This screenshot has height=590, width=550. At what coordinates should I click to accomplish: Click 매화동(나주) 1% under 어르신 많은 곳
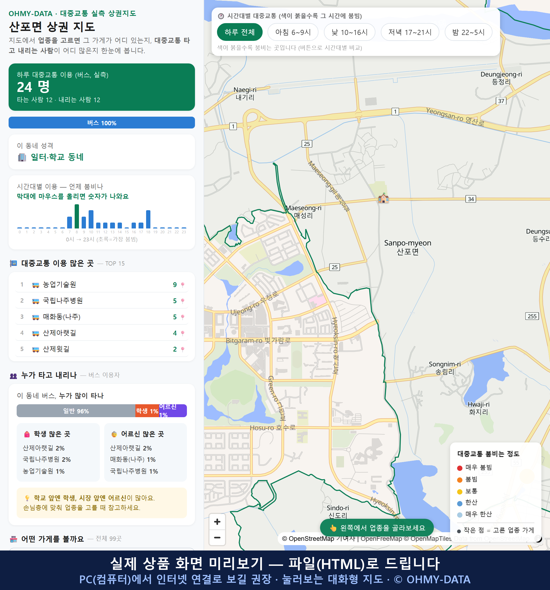(x=133, y=459)
